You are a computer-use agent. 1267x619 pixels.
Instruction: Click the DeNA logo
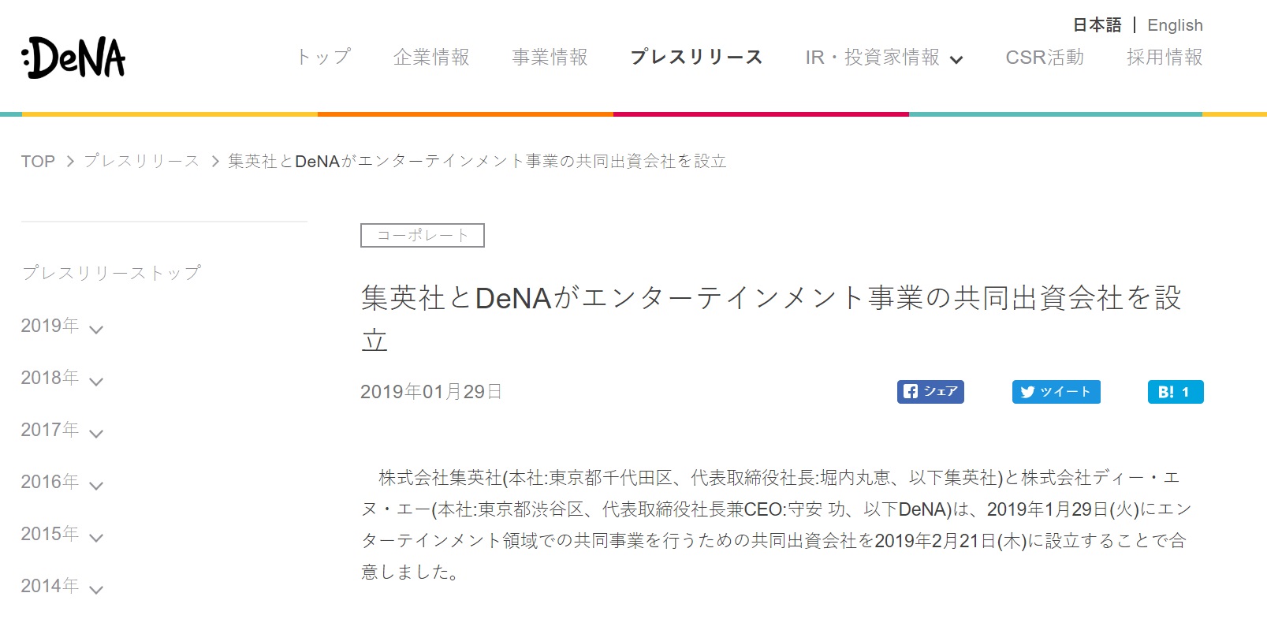73,58
